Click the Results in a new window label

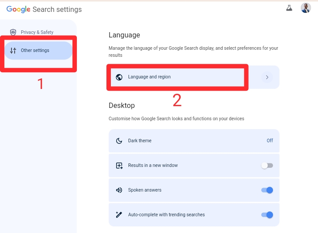pyautogui.click(x=153, y=166)
